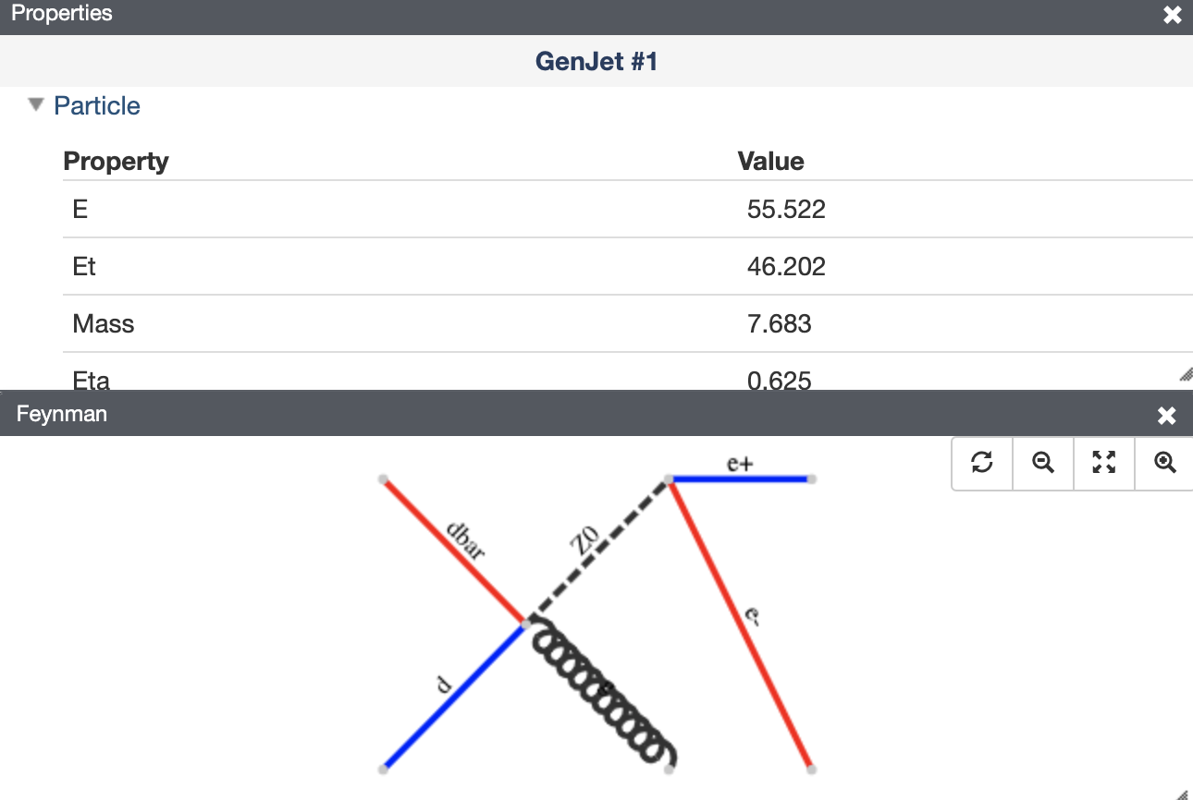Click the Property column header
This screenshot has height=800, width=1193.
tap(116, 162)
